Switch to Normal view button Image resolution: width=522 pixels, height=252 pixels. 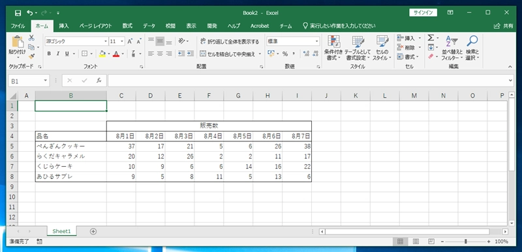(x=401, y=242)
